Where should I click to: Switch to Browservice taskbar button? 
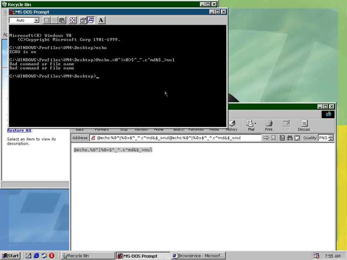pyautogui.click(x=199, y=256)
